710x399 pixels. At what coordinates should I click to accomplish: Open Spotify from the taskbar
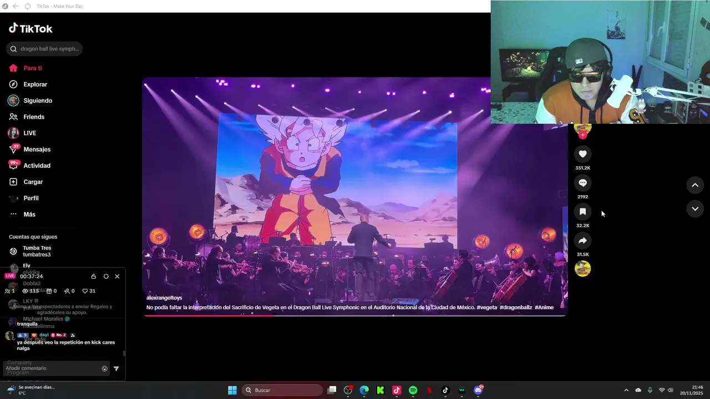point(413,390)
